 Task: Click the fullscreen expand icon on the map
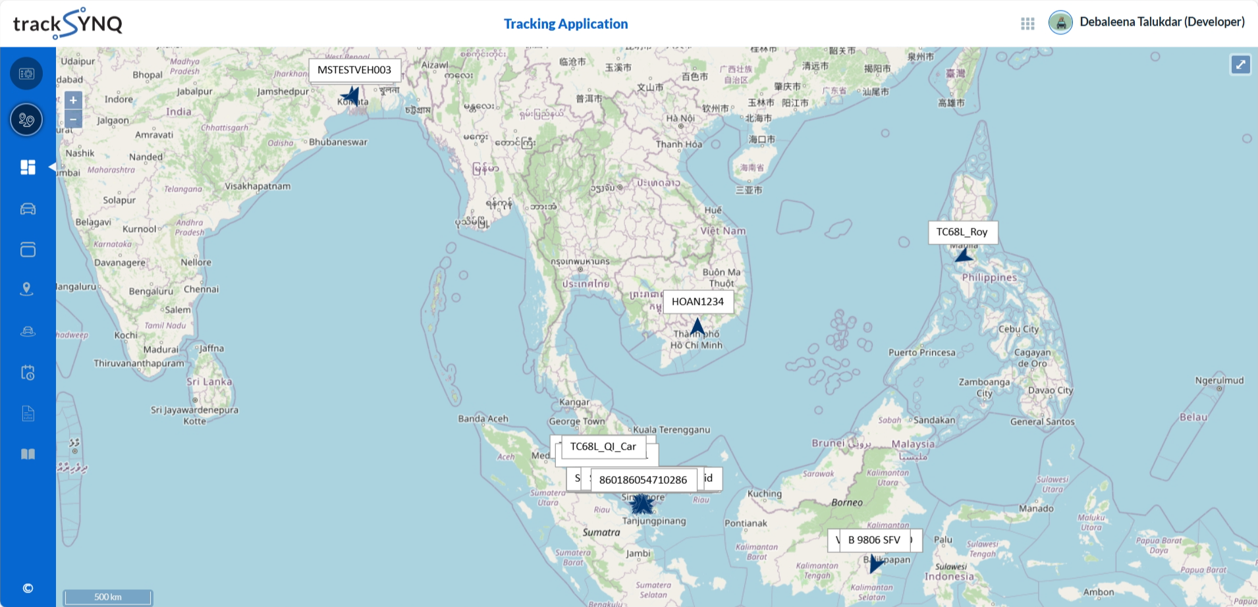point(1241,65)
